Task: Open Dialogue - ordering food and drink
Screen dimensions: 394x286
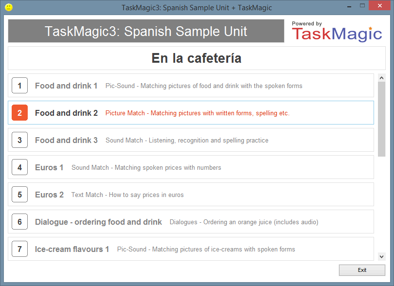Action: (x=191, y=222)
